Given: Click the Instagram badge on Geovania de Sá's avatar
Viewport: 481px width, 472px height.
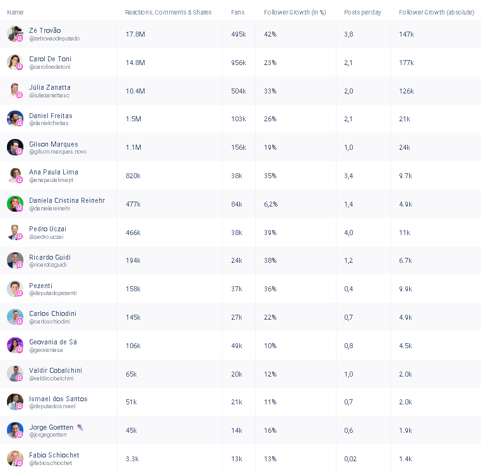Looking at the screenshot, I should pos(20,349).
